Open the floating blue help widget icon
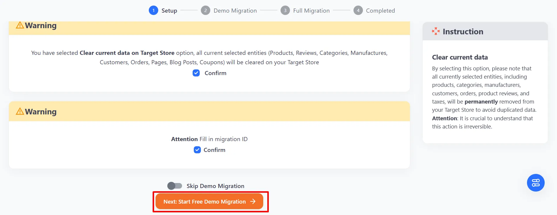This screenshot has height=215, width=557. tap(536, 183)
